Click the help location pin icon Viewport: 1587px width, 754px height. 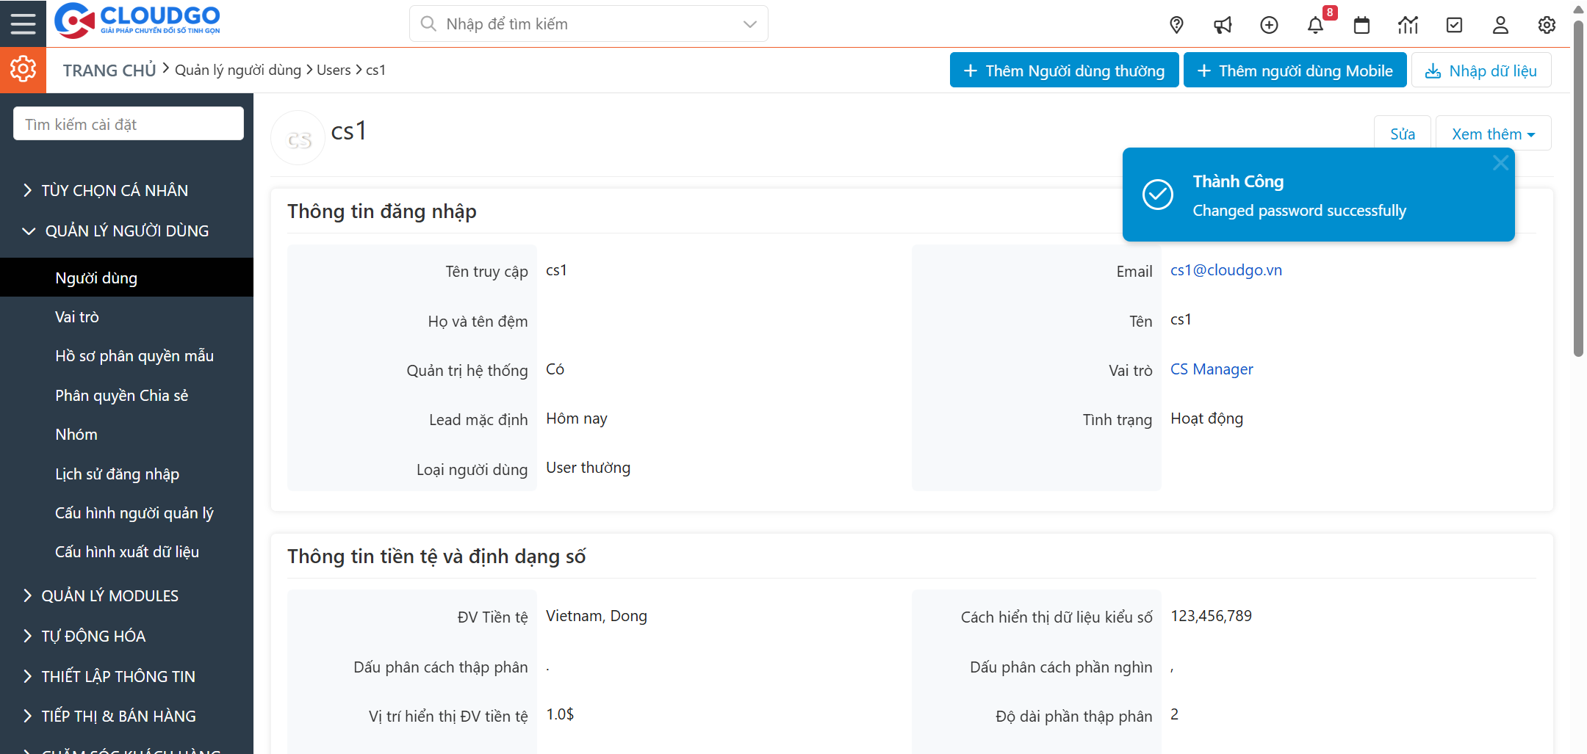(x=1176, y=24)
